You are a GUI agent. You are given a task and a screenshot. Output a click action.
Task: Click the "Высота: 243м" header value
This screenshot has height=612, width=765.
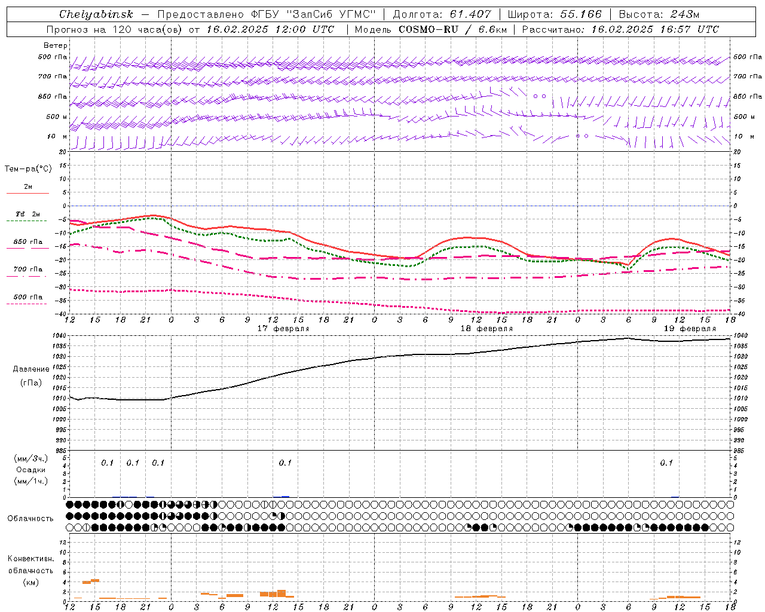pos(659,14)
